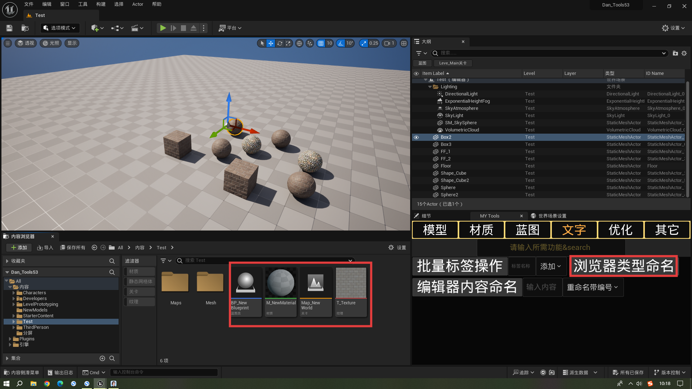Viewport: 692px width, 389px height.
Task: Open Google Chrome from taskbar
Action: tap(47, 384)
